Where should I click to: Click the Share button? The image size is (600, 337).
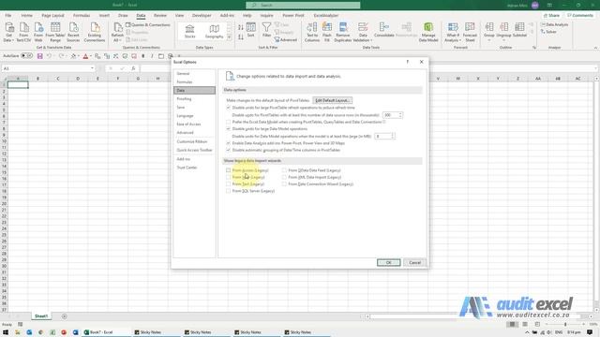pos(551,15)
